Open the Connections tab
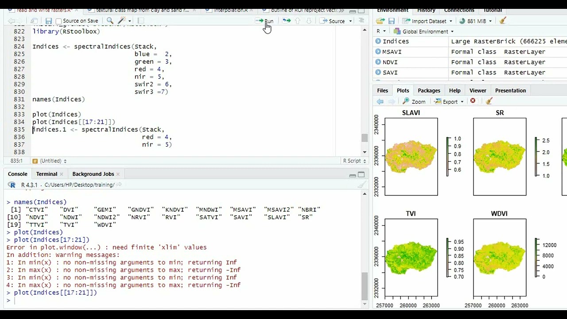 [459, 10]
